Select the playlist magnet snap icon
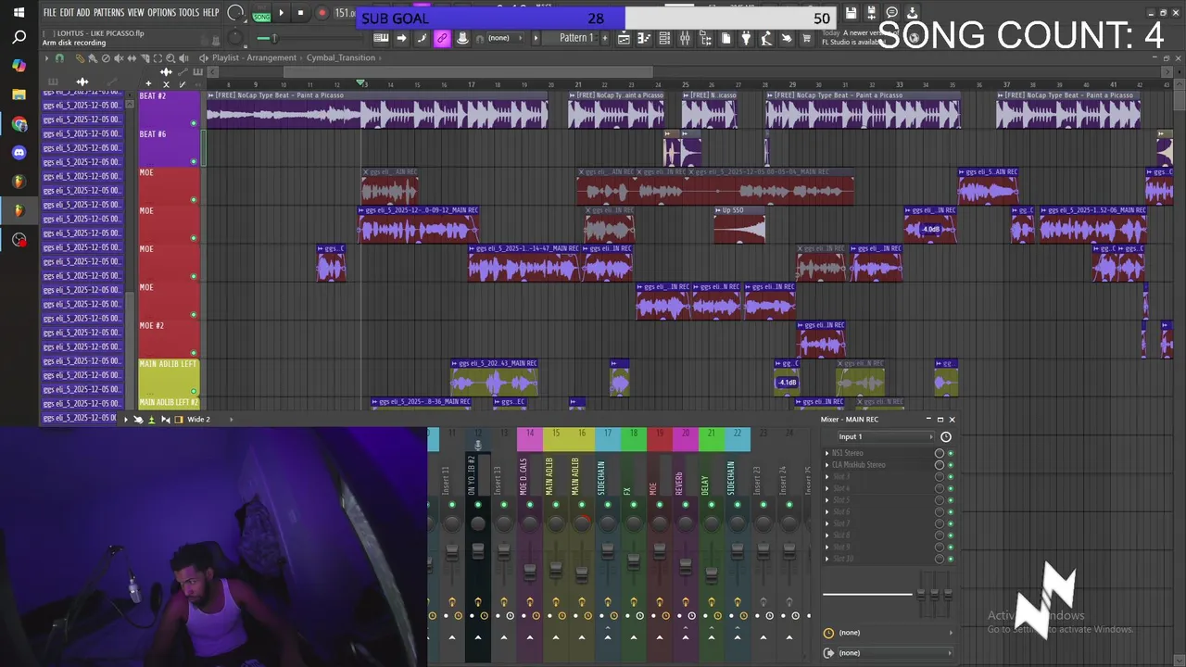The width and height of the screenshot is (1186, 667). pyautogui.click(x=59, y=57)
